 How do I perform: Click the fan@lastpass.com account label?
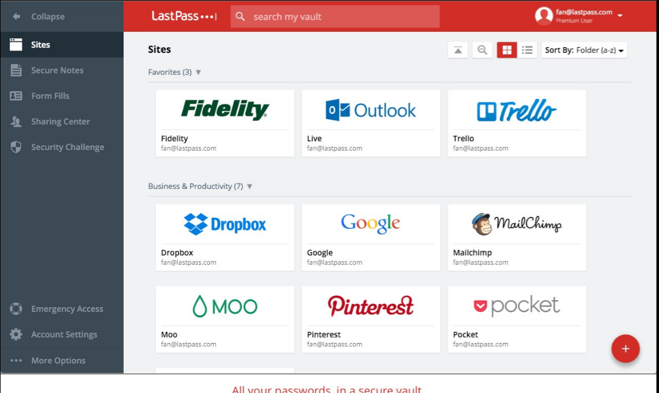pyautogui.click(x=584, y=12)
